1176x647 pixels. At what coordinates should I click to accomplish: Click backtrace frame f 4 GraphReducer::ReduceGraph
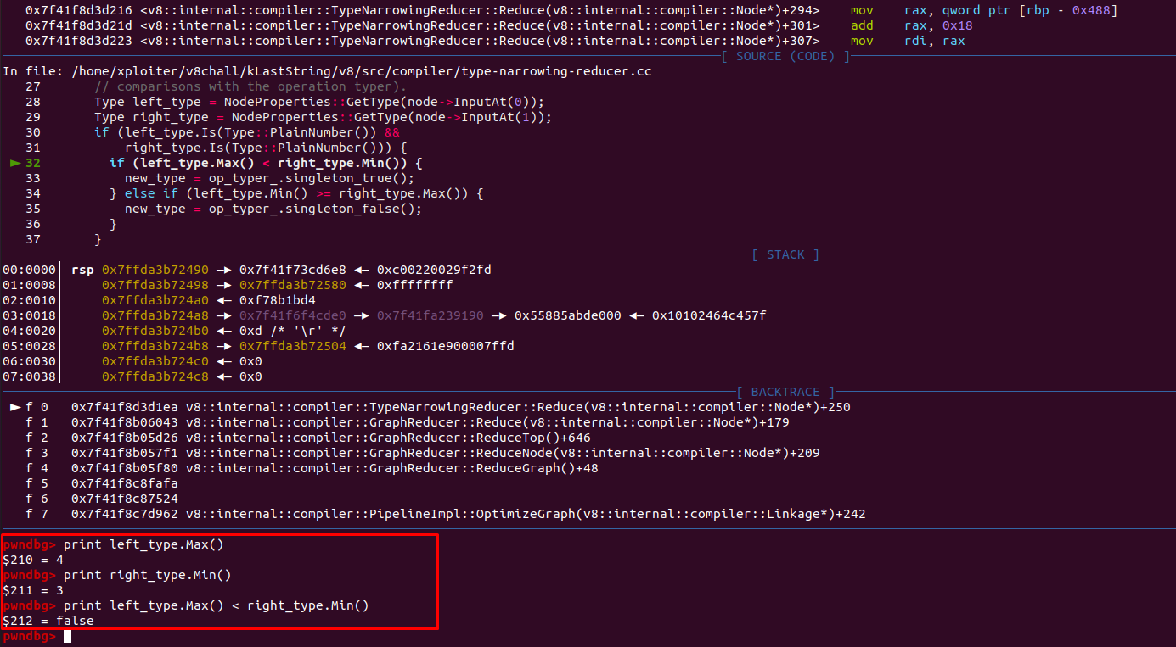312,468
